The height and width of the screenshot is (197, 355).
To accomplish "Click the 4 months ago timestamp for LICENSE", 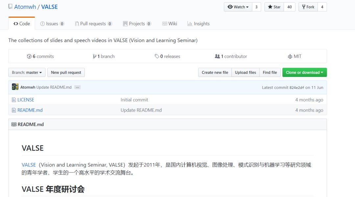I will coord(309,100).
